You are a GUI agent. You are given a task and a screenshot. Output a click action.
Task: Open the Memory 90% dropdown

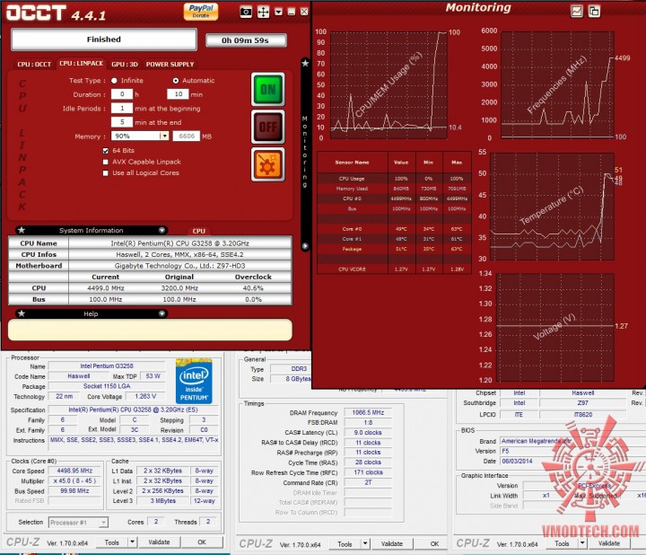(x=164, y=137)
